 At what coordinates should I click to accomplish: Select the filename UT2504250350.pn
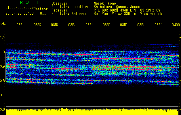20,8
